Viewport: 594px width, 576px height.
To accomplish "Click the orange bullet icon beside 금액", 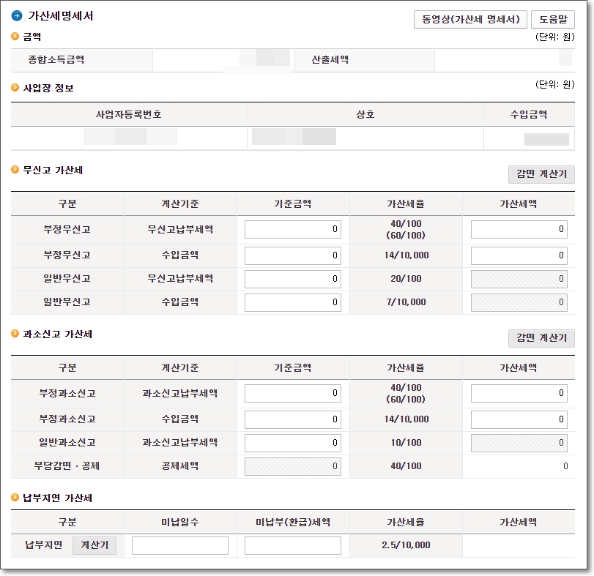I will (15, 37).
